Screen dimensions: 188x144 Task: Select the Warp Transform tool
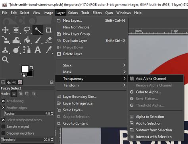(x=16, y=40)
